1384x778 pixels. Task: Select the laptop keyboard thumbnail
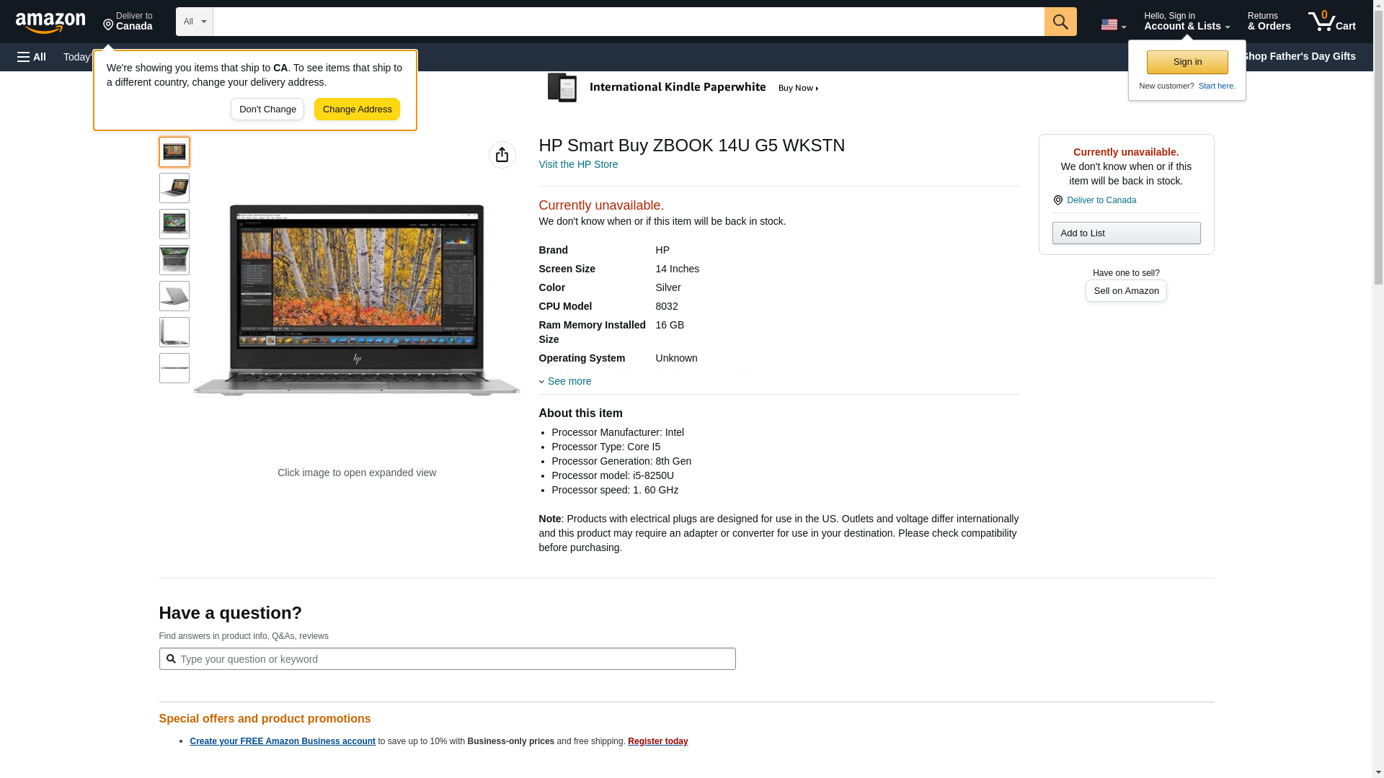[174, 260]
